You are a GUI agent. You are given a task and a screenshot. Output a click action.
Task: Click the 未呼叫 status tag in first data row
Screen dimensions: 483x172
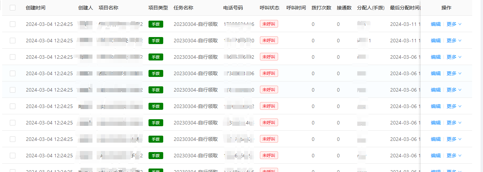point(269,24)
